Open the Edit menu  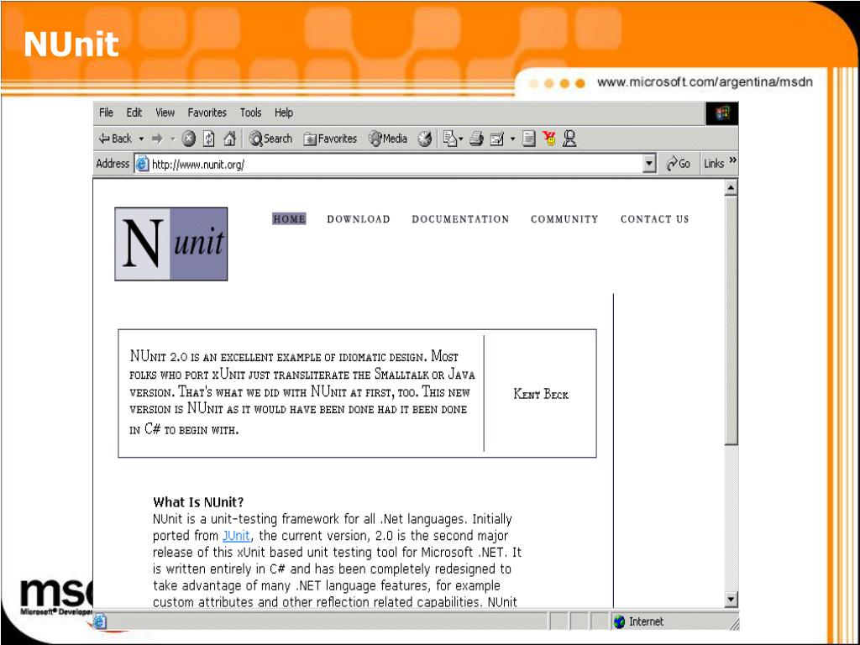point(134,113)
